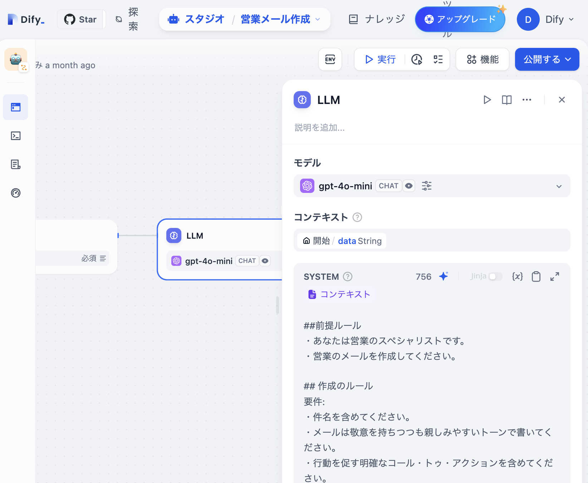Open the run history (clock) icon
Image resolution: width=588 pixels, height=483 pixels.
click(x=417, y=59)
